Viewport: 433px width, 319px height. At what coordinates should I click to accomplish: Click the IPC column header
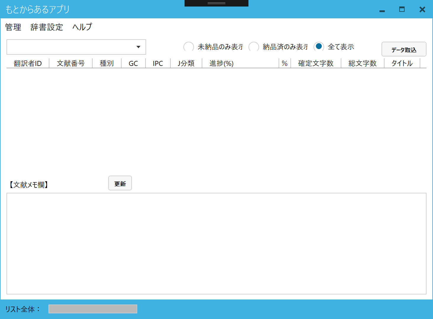(158, 63)
